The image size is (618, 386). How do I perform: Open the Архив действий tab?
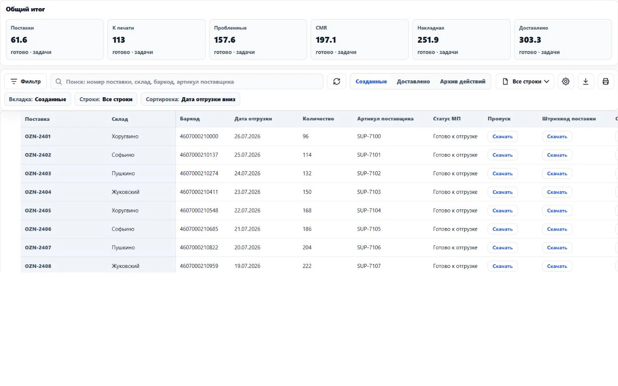point(463,82)
